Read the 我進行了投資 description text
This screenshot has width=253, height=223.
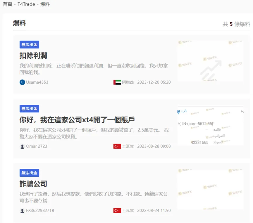pyautogui.click(x=94, y=197)
